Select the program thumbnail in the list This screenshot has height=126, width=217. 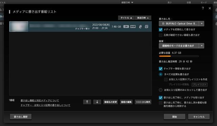tap(19, 26)
